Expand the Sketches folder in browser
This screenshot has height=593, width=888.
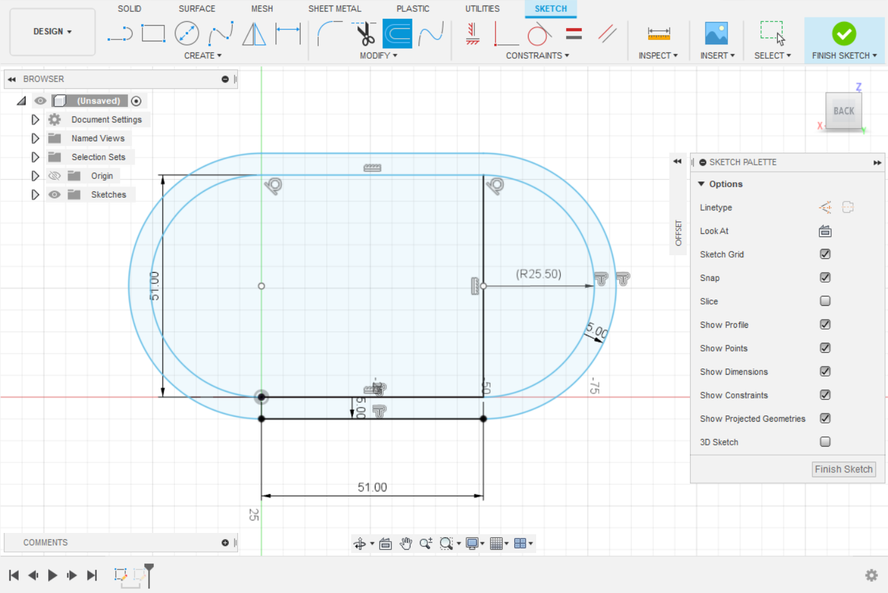(x=35, y=195)
